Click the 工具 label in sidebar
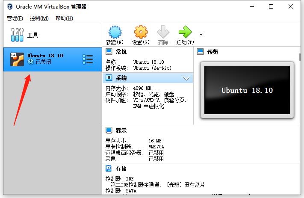This screenshot has height=198, width=304. 32,35
